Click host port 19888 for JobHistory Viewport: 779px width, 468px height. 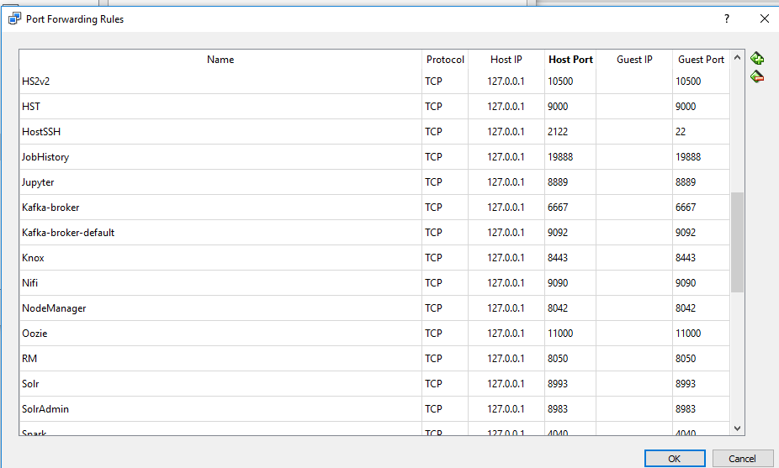coord(560,157)
